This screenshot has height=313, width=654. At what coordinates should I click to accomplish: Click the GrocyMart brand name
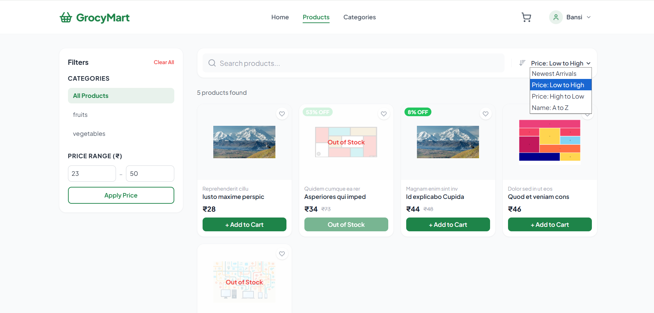pyautogui.click(x=103, y=18)
